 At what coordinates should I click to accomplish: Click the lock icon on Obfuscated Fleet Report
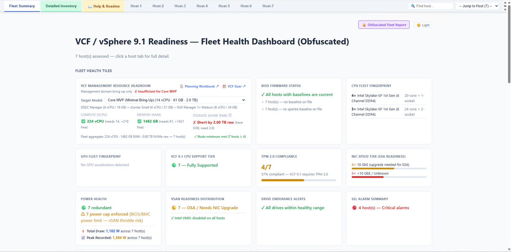pyautogui.click(x=364, y=25)
